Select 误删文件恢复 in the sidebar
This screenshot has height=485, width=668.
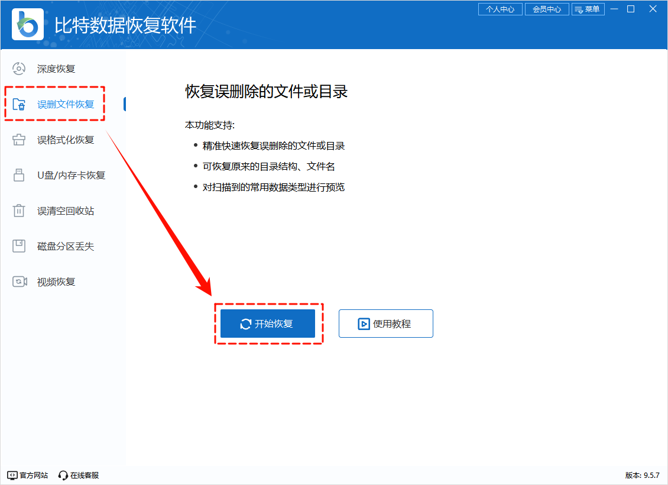pyautogui.click(x=63, y=104)
